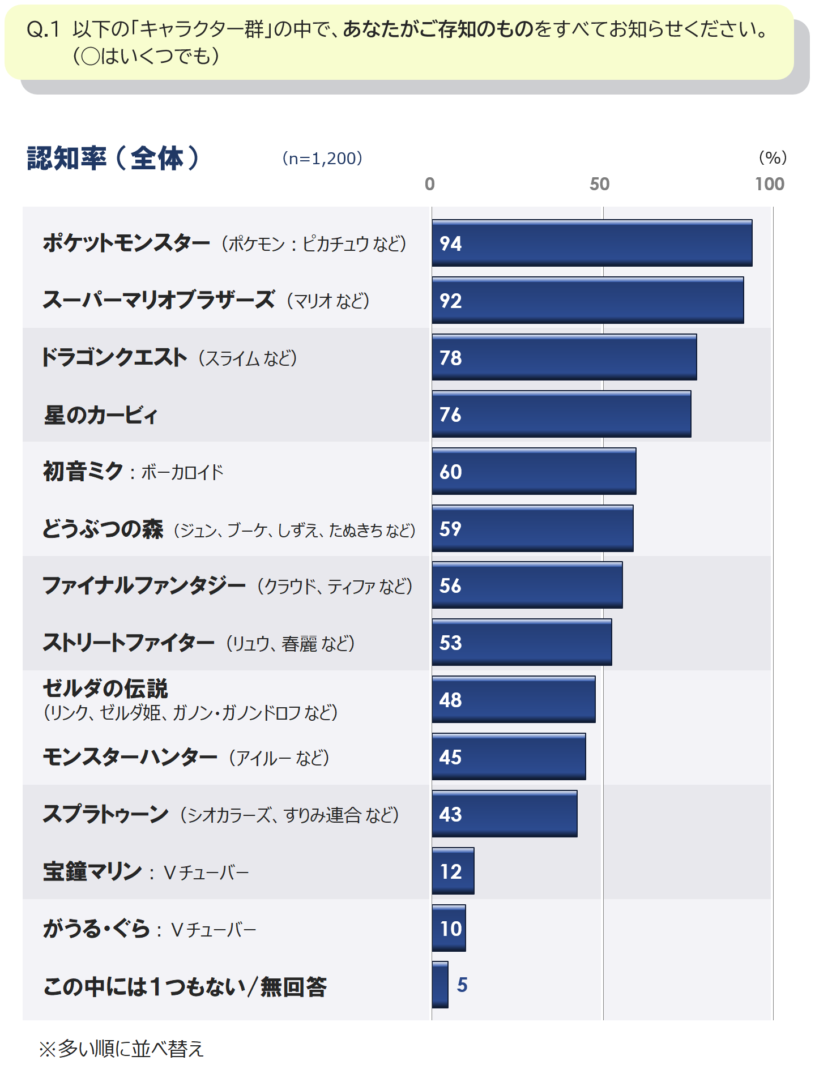The width and height of the screenshot is (815, 1069).
Task: Click the ポケットモンスター bar showing 94
Action: click(x=592, y=243)
